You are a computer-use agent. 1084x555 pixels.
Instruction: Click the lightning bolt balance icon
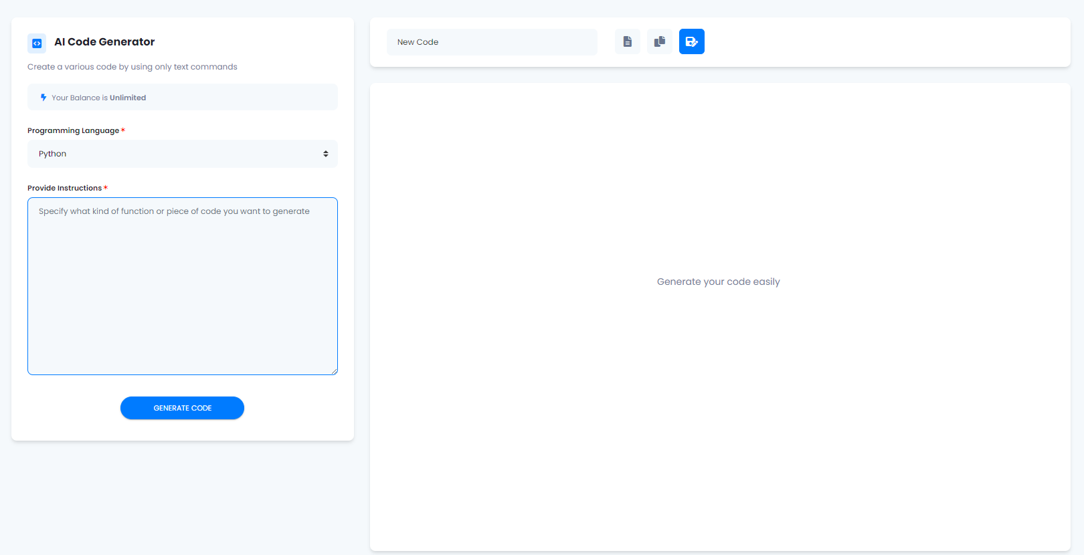pos(43,98)
